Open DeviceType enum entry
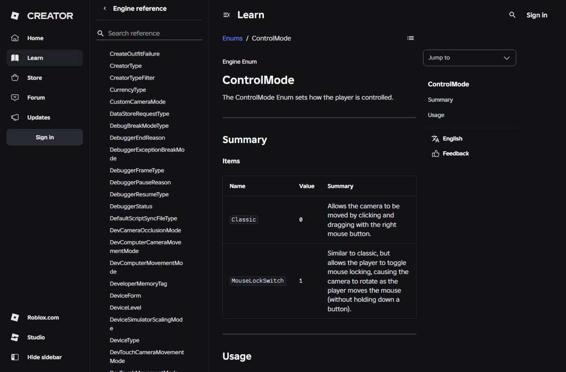The width and height of the screenshot is (566, 372). point(125,340)
